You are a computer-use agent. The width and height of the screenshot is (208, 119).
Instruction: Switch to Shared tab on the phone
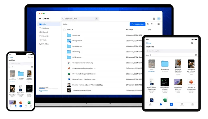26,106
